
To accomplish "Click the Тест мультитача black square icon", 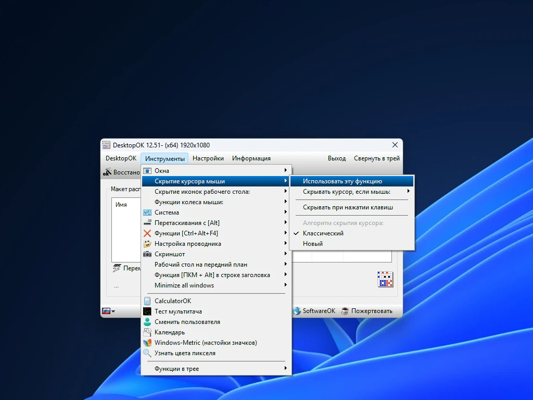I will [x=147, y=311].
